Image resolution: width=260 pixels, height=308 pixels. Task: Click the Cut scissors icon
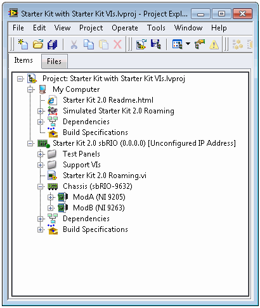[x=74, y=44]
